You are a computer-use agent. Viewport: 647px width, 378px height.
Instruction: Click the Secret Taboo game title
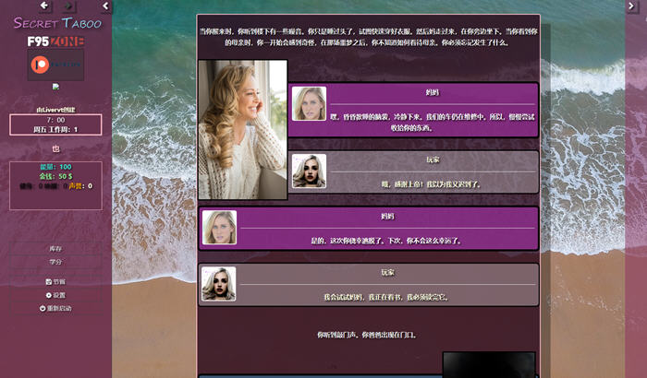55,23
